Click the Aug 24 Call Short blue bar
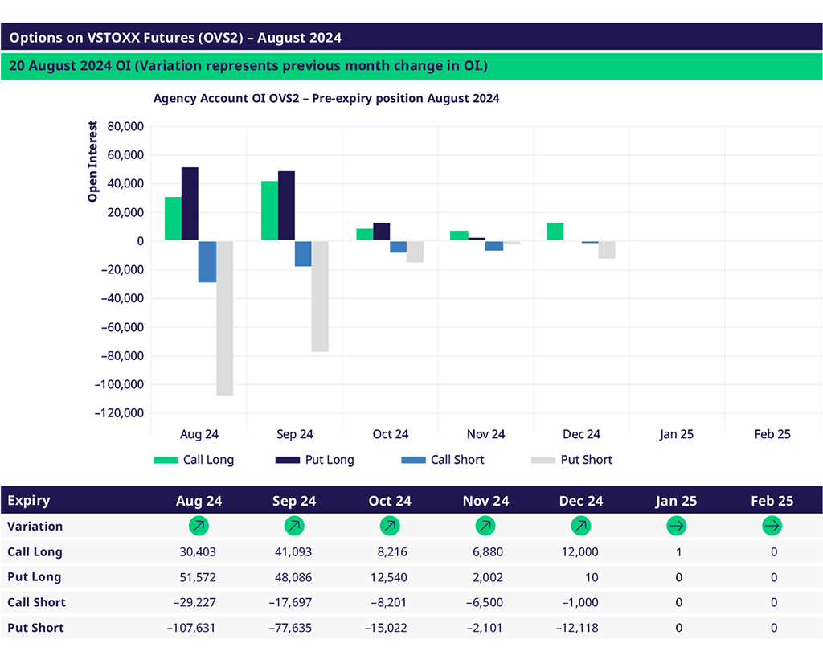 207,261
